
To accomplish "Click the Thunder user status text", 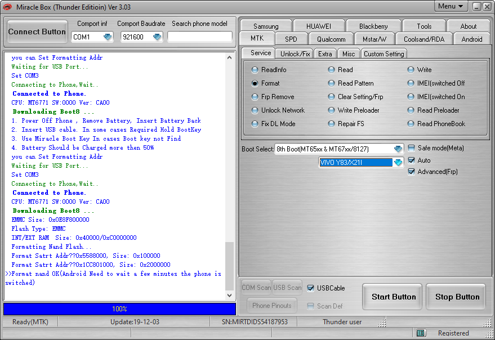I will 342,321.
